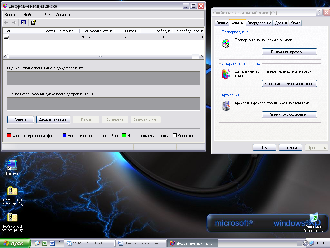The image size is (330, 248).
Task: Select the zipped folder ending with (5)
Action: 12,223
